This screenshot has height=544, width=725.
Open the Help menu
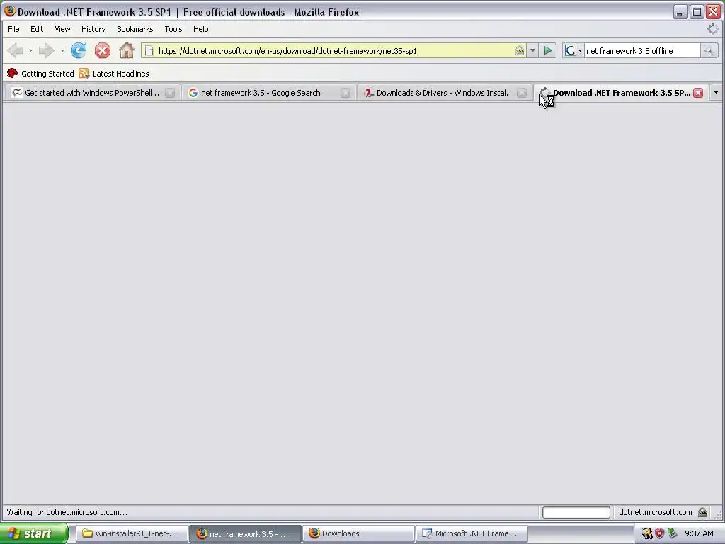[x=200, y=29]
